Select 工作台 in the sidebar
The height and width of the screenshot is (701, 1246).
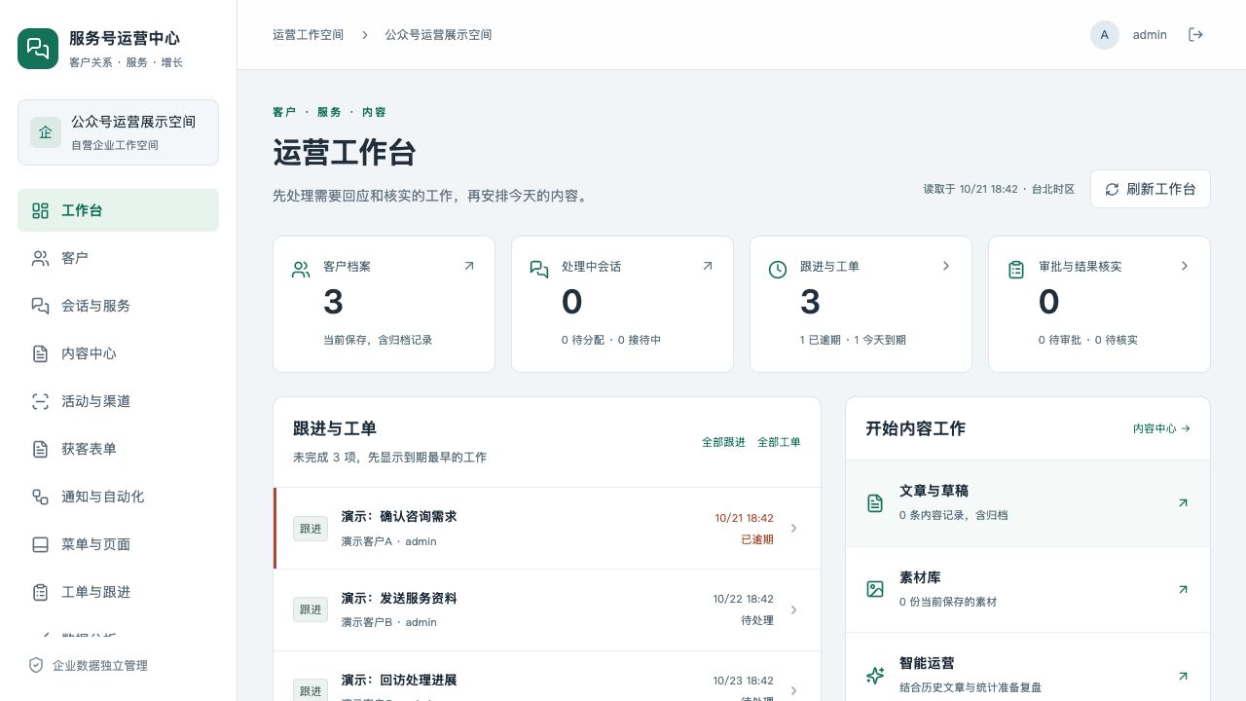coord(118,210)
